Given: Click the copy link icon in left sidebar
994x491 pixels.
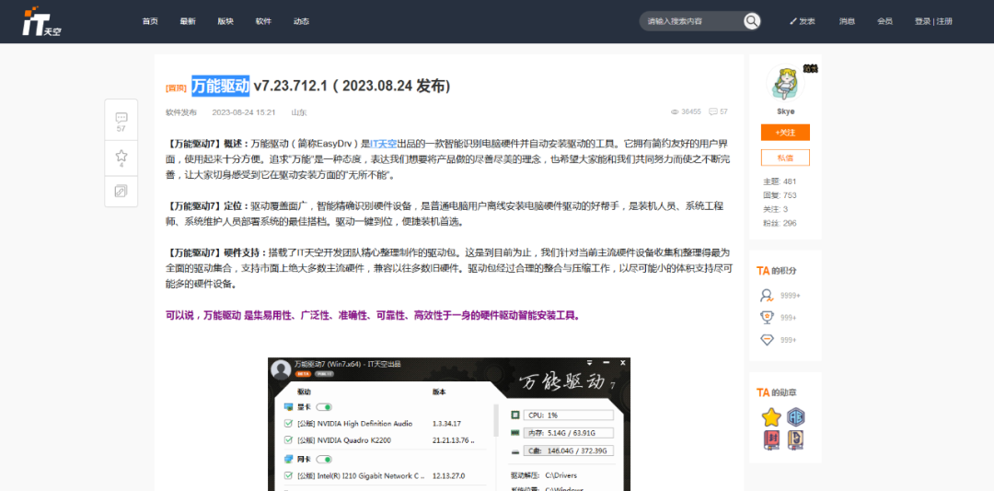Looking at the screenshot, I should point(121,191).
